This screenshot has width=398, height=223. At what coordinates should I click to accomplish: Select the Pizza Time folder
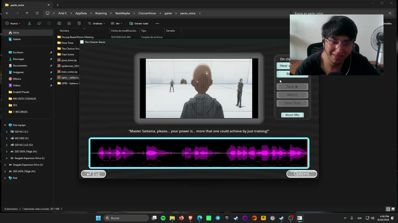tap(67, 43)
